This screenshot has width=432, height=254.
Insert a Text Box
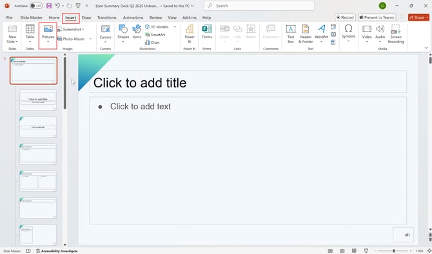291,34
